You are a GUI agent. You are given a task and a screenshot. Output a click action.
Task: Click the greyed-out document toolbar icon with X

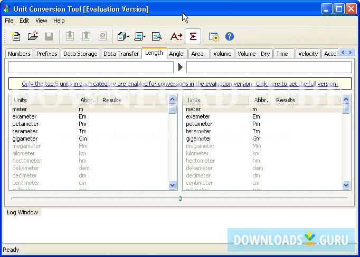pos(102,36)
